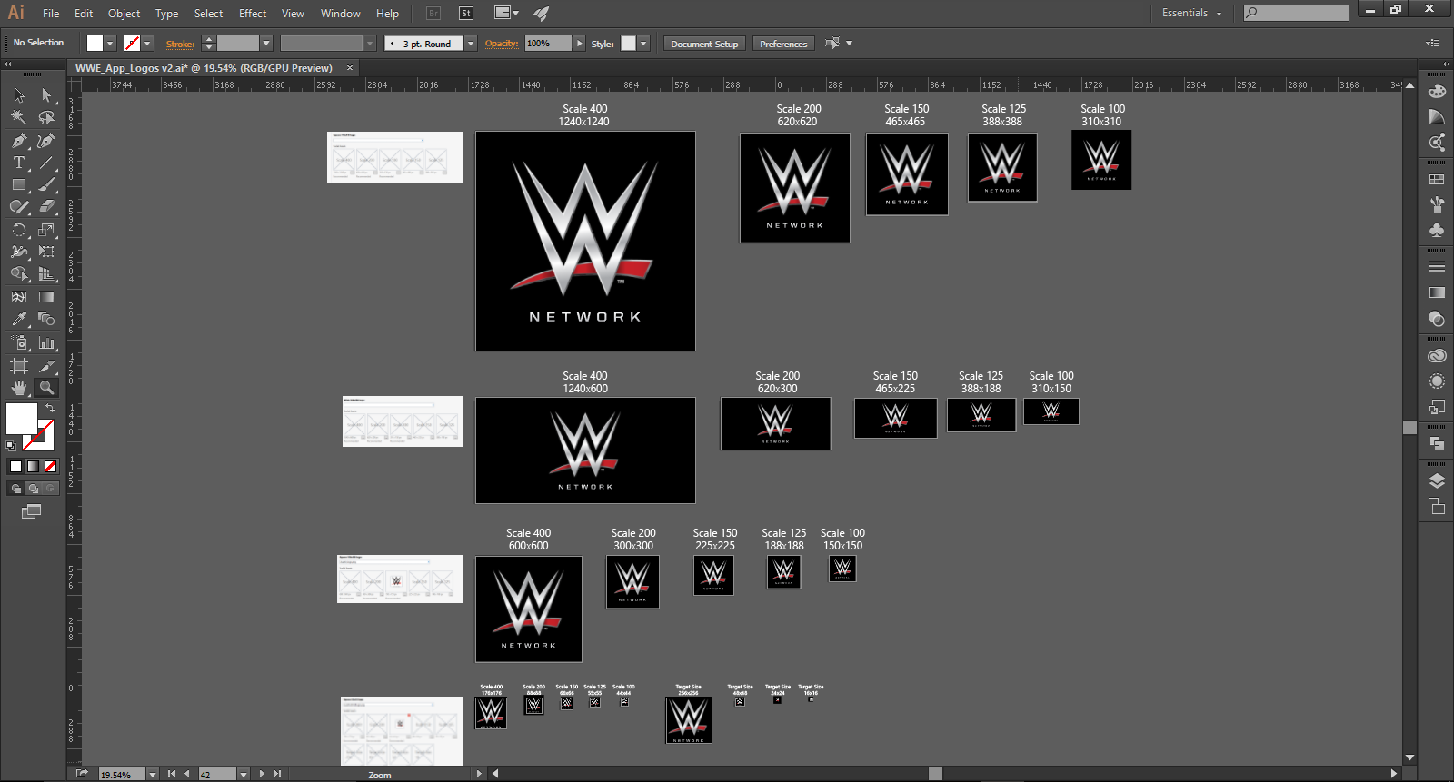The height and width of the screenshot is (782, 1454).
Task: Activate Gradient fill mode button
Action: [33, 466]
